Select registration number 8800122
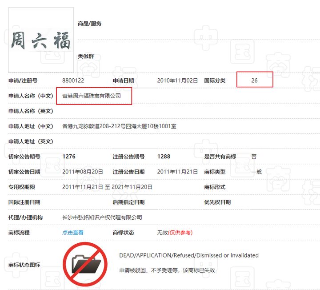 coord(73,81)
